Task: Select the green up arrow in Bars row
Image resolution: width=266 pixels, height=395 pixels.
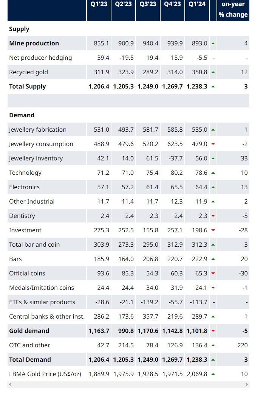Action: (213, 259)
